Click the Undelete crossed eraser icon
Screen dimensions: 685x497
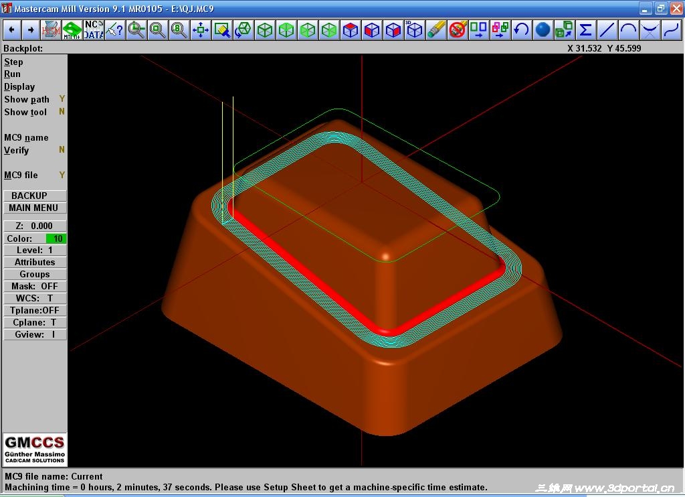(x=458, y=29)
